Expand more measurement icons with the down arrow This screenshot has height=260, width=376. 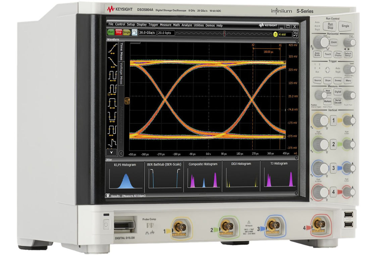[x=111, y=152]
